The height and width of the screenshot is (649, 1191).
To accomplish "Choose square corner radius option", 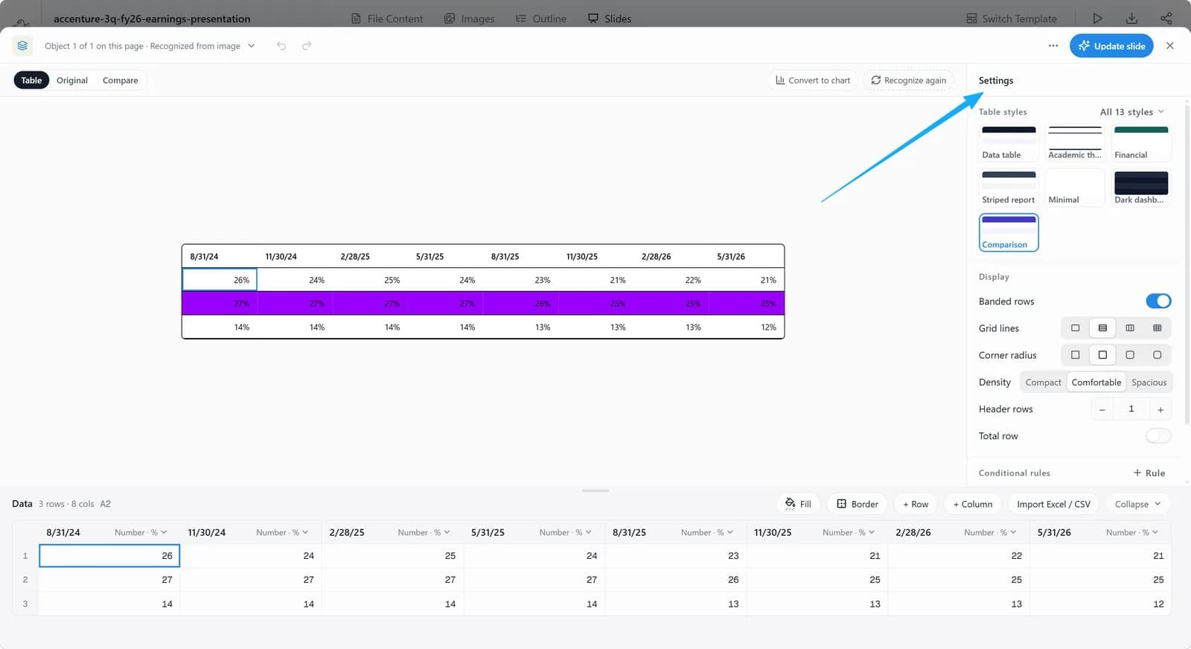I will [x=1075, y=355].
